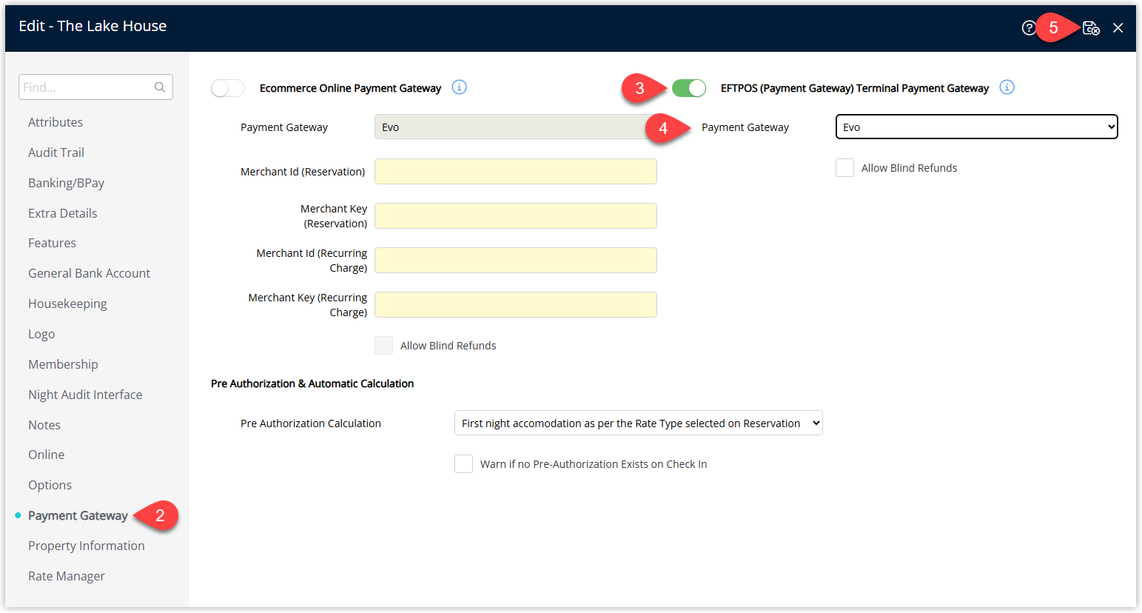Click the help question mark icon

(1029, 28)
